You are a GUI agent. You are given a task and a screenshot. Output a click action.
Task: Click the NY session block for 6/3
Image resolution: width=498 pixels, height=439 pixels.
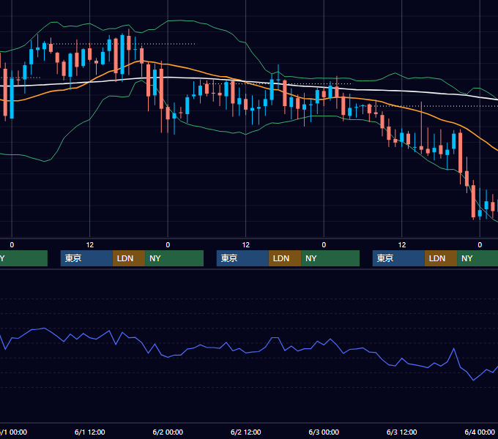[477, 258]
